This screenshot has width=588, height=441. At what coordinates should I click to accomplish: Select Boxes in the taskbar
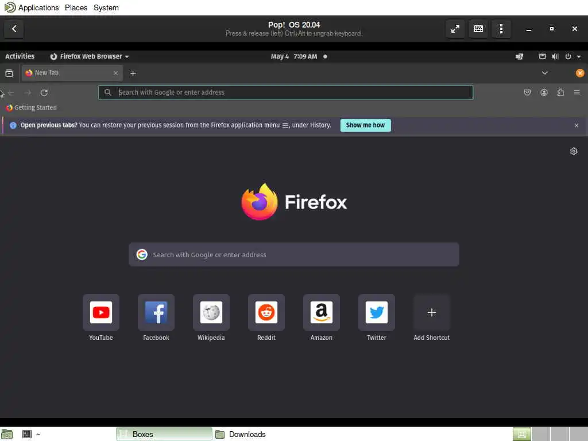point(164,434)
